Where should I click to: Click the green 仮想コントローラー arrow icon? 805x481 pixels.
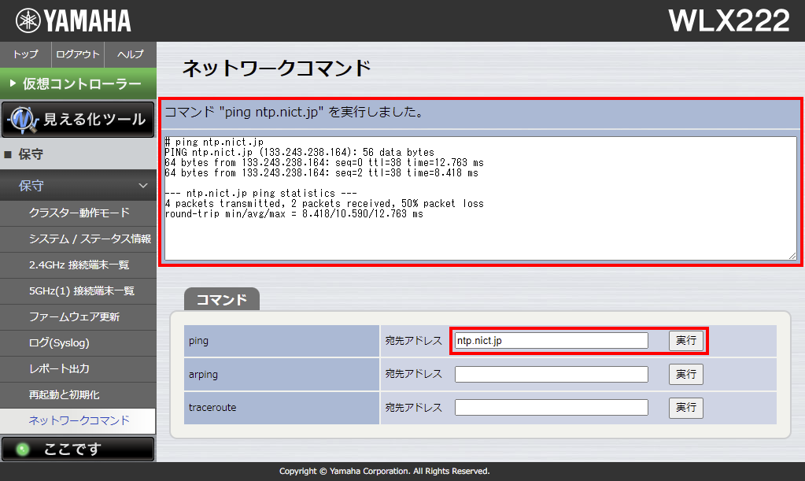(11, 83)
